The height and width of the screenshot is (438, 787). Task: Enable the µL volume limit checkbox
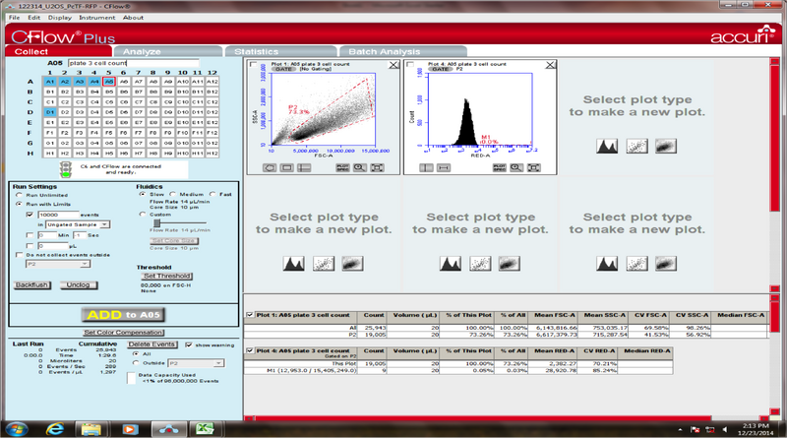click(x=30, y=246)
